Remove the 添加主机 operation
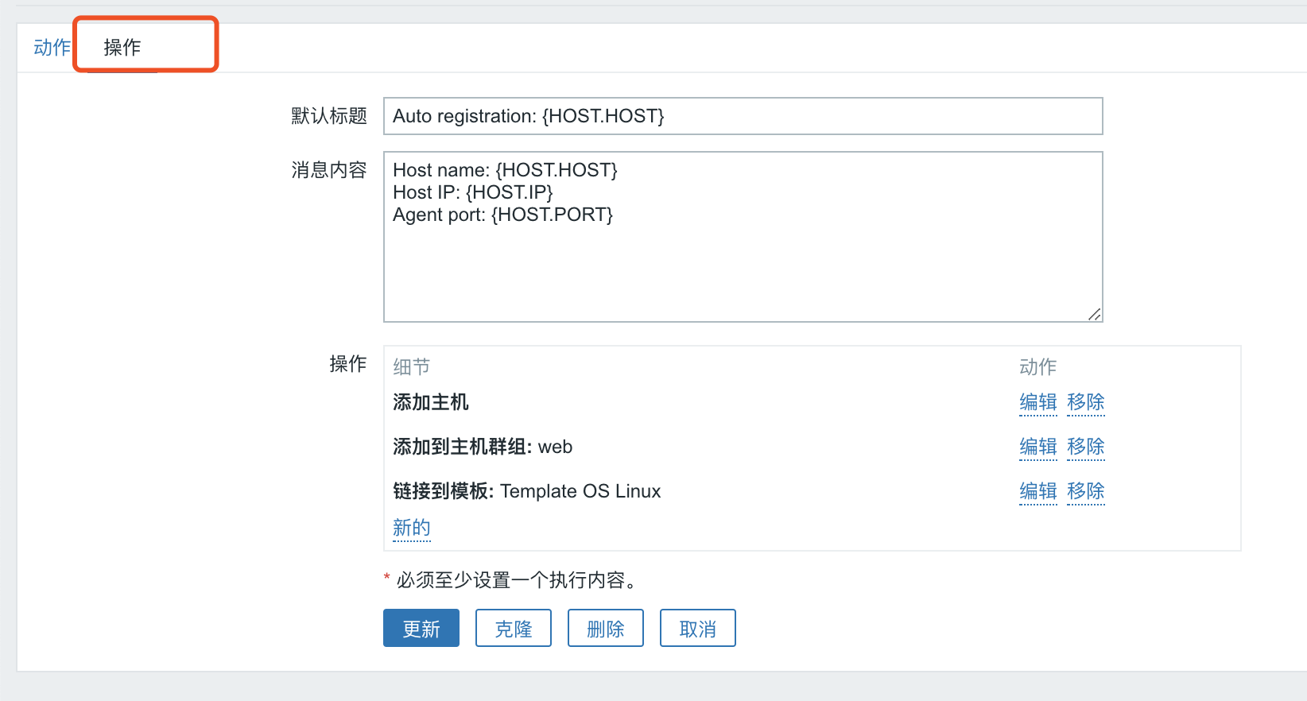 1086,402
